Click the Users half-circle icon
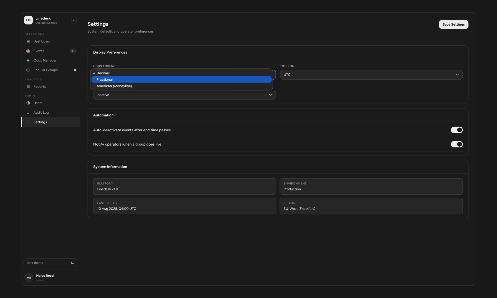This screenshot has width=497, height=298. pyautogui.click(x=28, y=103)
